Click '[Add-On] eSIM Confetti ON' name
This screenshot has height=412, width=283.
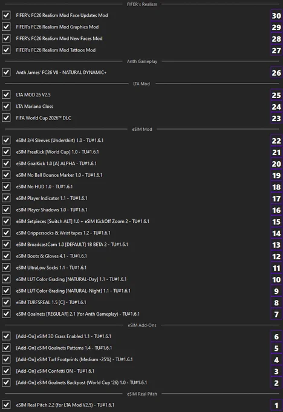pos(44,371)
